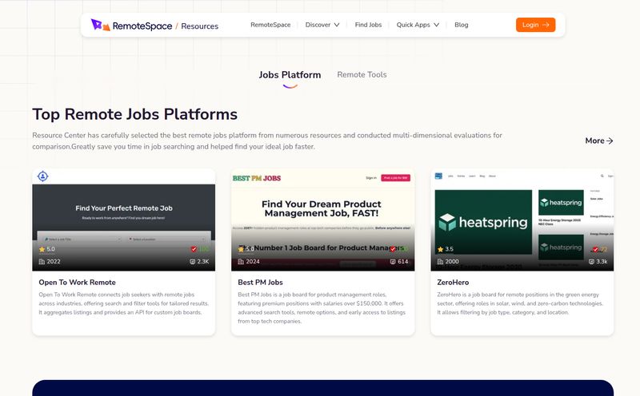
Task: Click the Best PM Jobs description text
Action: point(322,308)
